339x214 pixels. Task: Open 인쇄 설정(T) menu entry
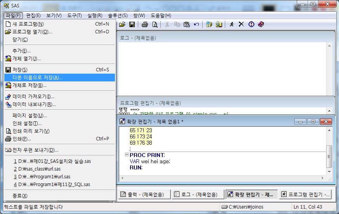pos(59,123)
